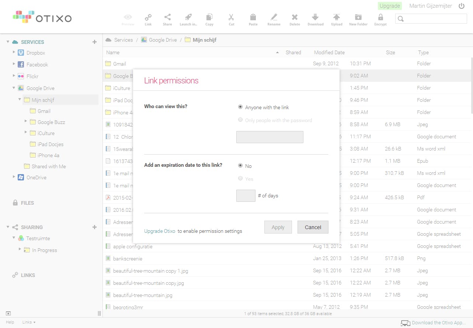Sort files by Size column
This screenshot has height=328, width=473.
pyautogui.click(x=390, y=53)
